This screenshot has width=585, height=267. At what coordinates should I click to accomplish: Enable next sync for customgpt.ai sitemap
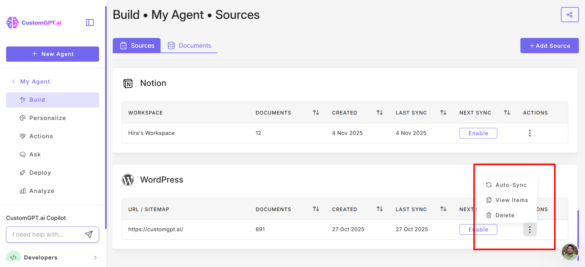tap(478, 230)
